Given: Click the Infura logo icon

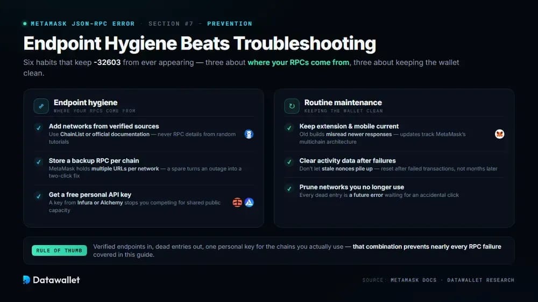Looking at the screenshot, I should pyautogui.click(x=237, y=202).
